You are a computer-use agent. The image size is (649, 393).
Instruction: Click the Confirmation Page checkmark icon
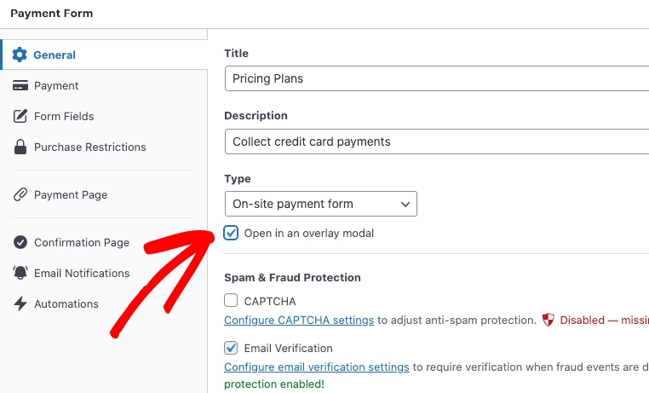pyautogui.click(x=20, y=242)
